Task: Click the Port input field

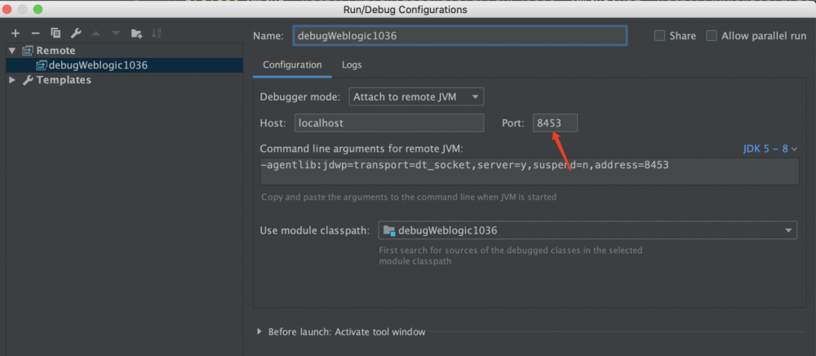Action: [555, 122]
